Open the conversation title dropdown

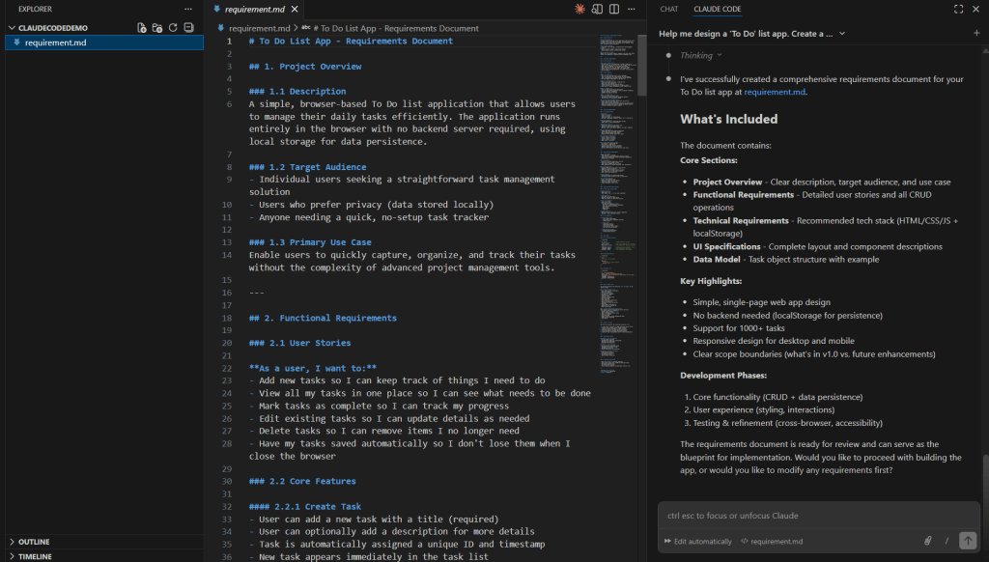pos(842,33)
